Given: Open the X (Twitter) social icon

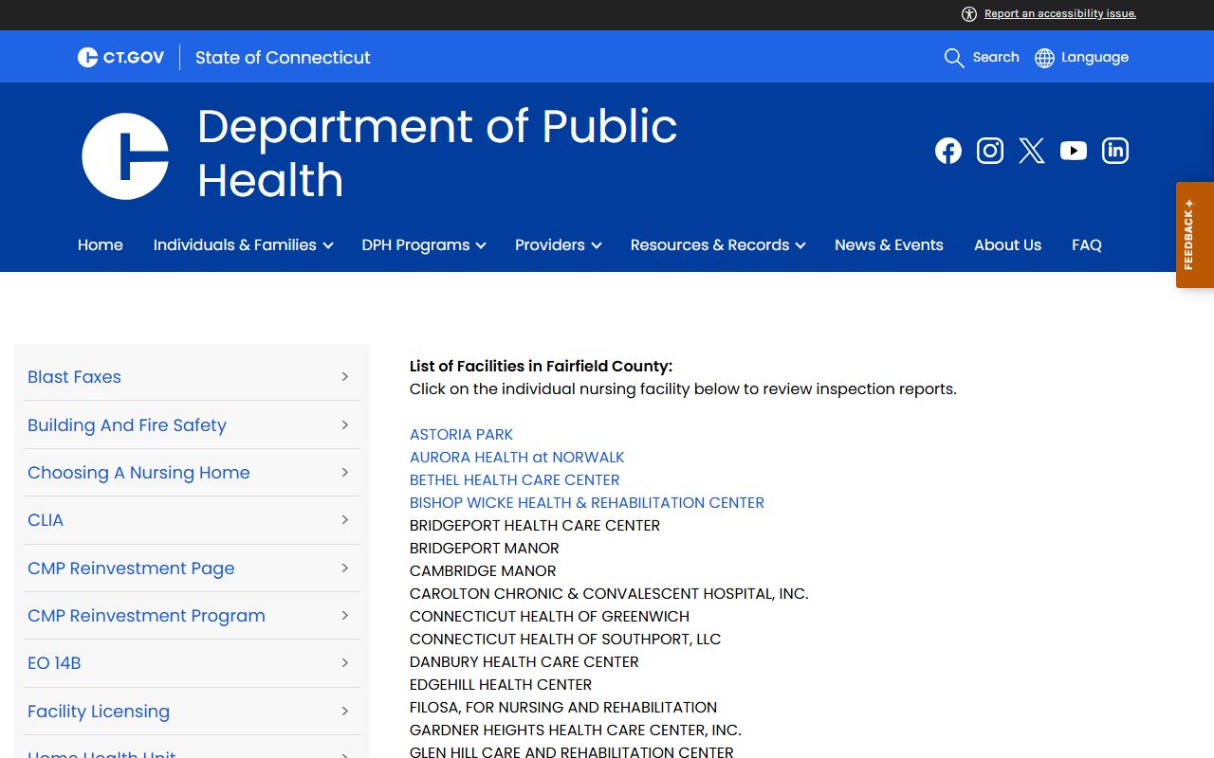Looking at the screenshot, I should click(x=1031, y=151).
